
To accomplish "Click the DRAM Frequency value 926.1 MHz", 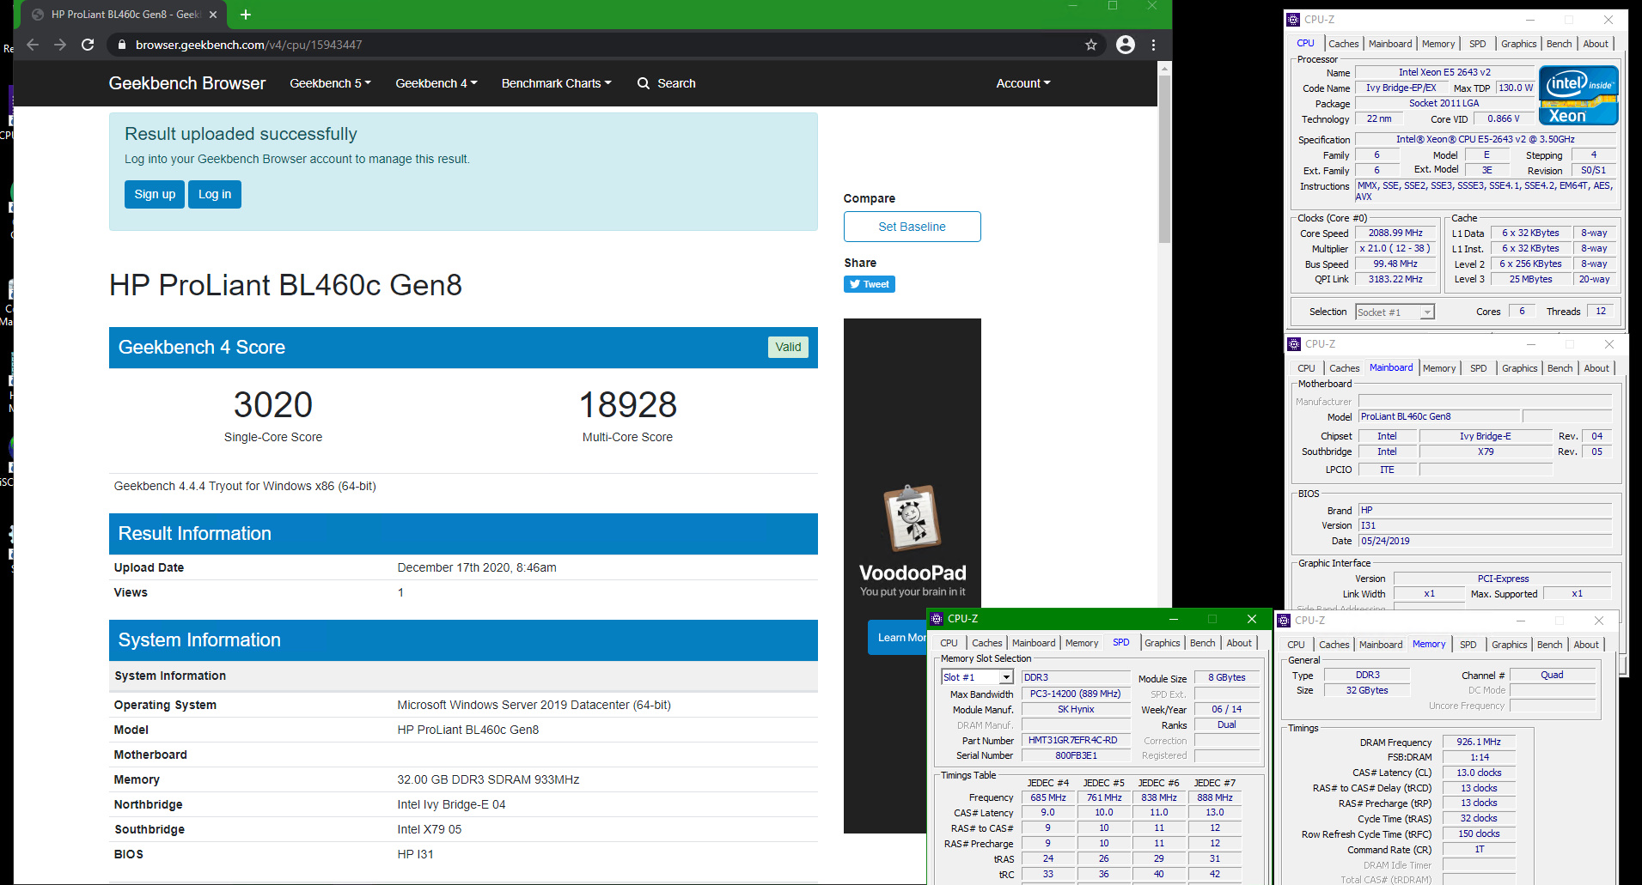I will point(1479,742).
